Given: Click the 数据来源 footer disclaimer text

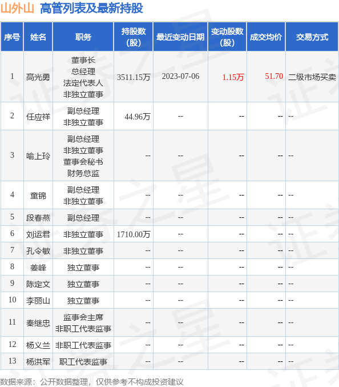Looking at the screenshot, I should 92,382.
